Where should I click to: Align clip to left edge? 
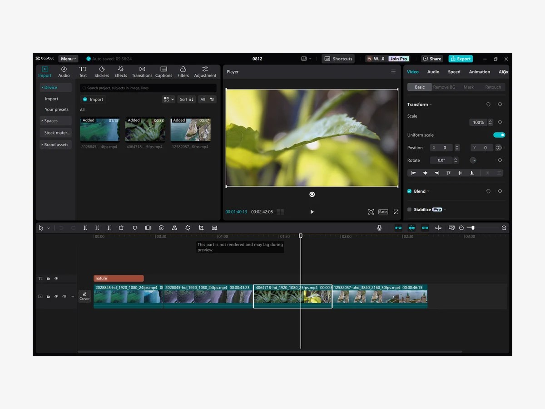pyautogui.click(x=413, y=173)
